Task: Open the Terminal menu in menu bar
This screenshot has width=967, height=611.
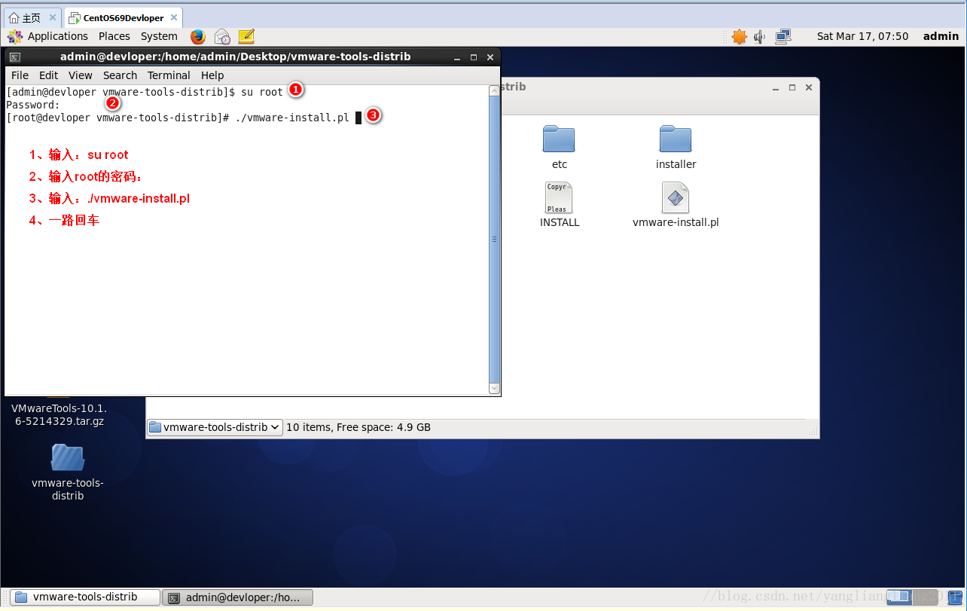Action: click(169, 75)
